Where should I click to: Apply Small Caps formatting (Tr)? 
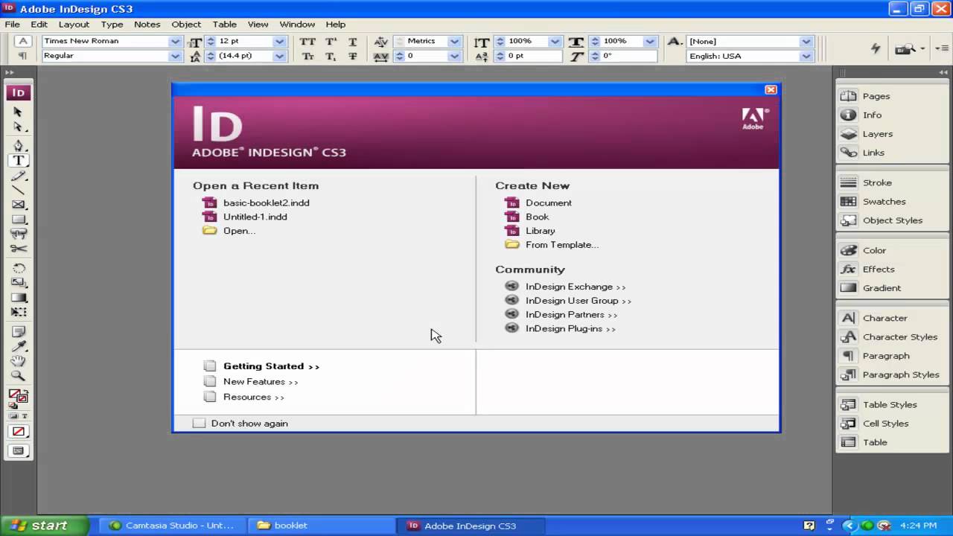(x=307, y=57)
